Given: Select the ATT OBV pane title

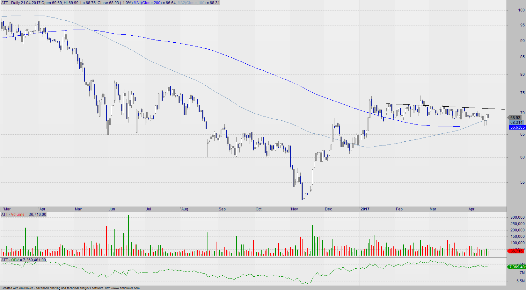Looking at the screenshot, I should tap(24, 260).
